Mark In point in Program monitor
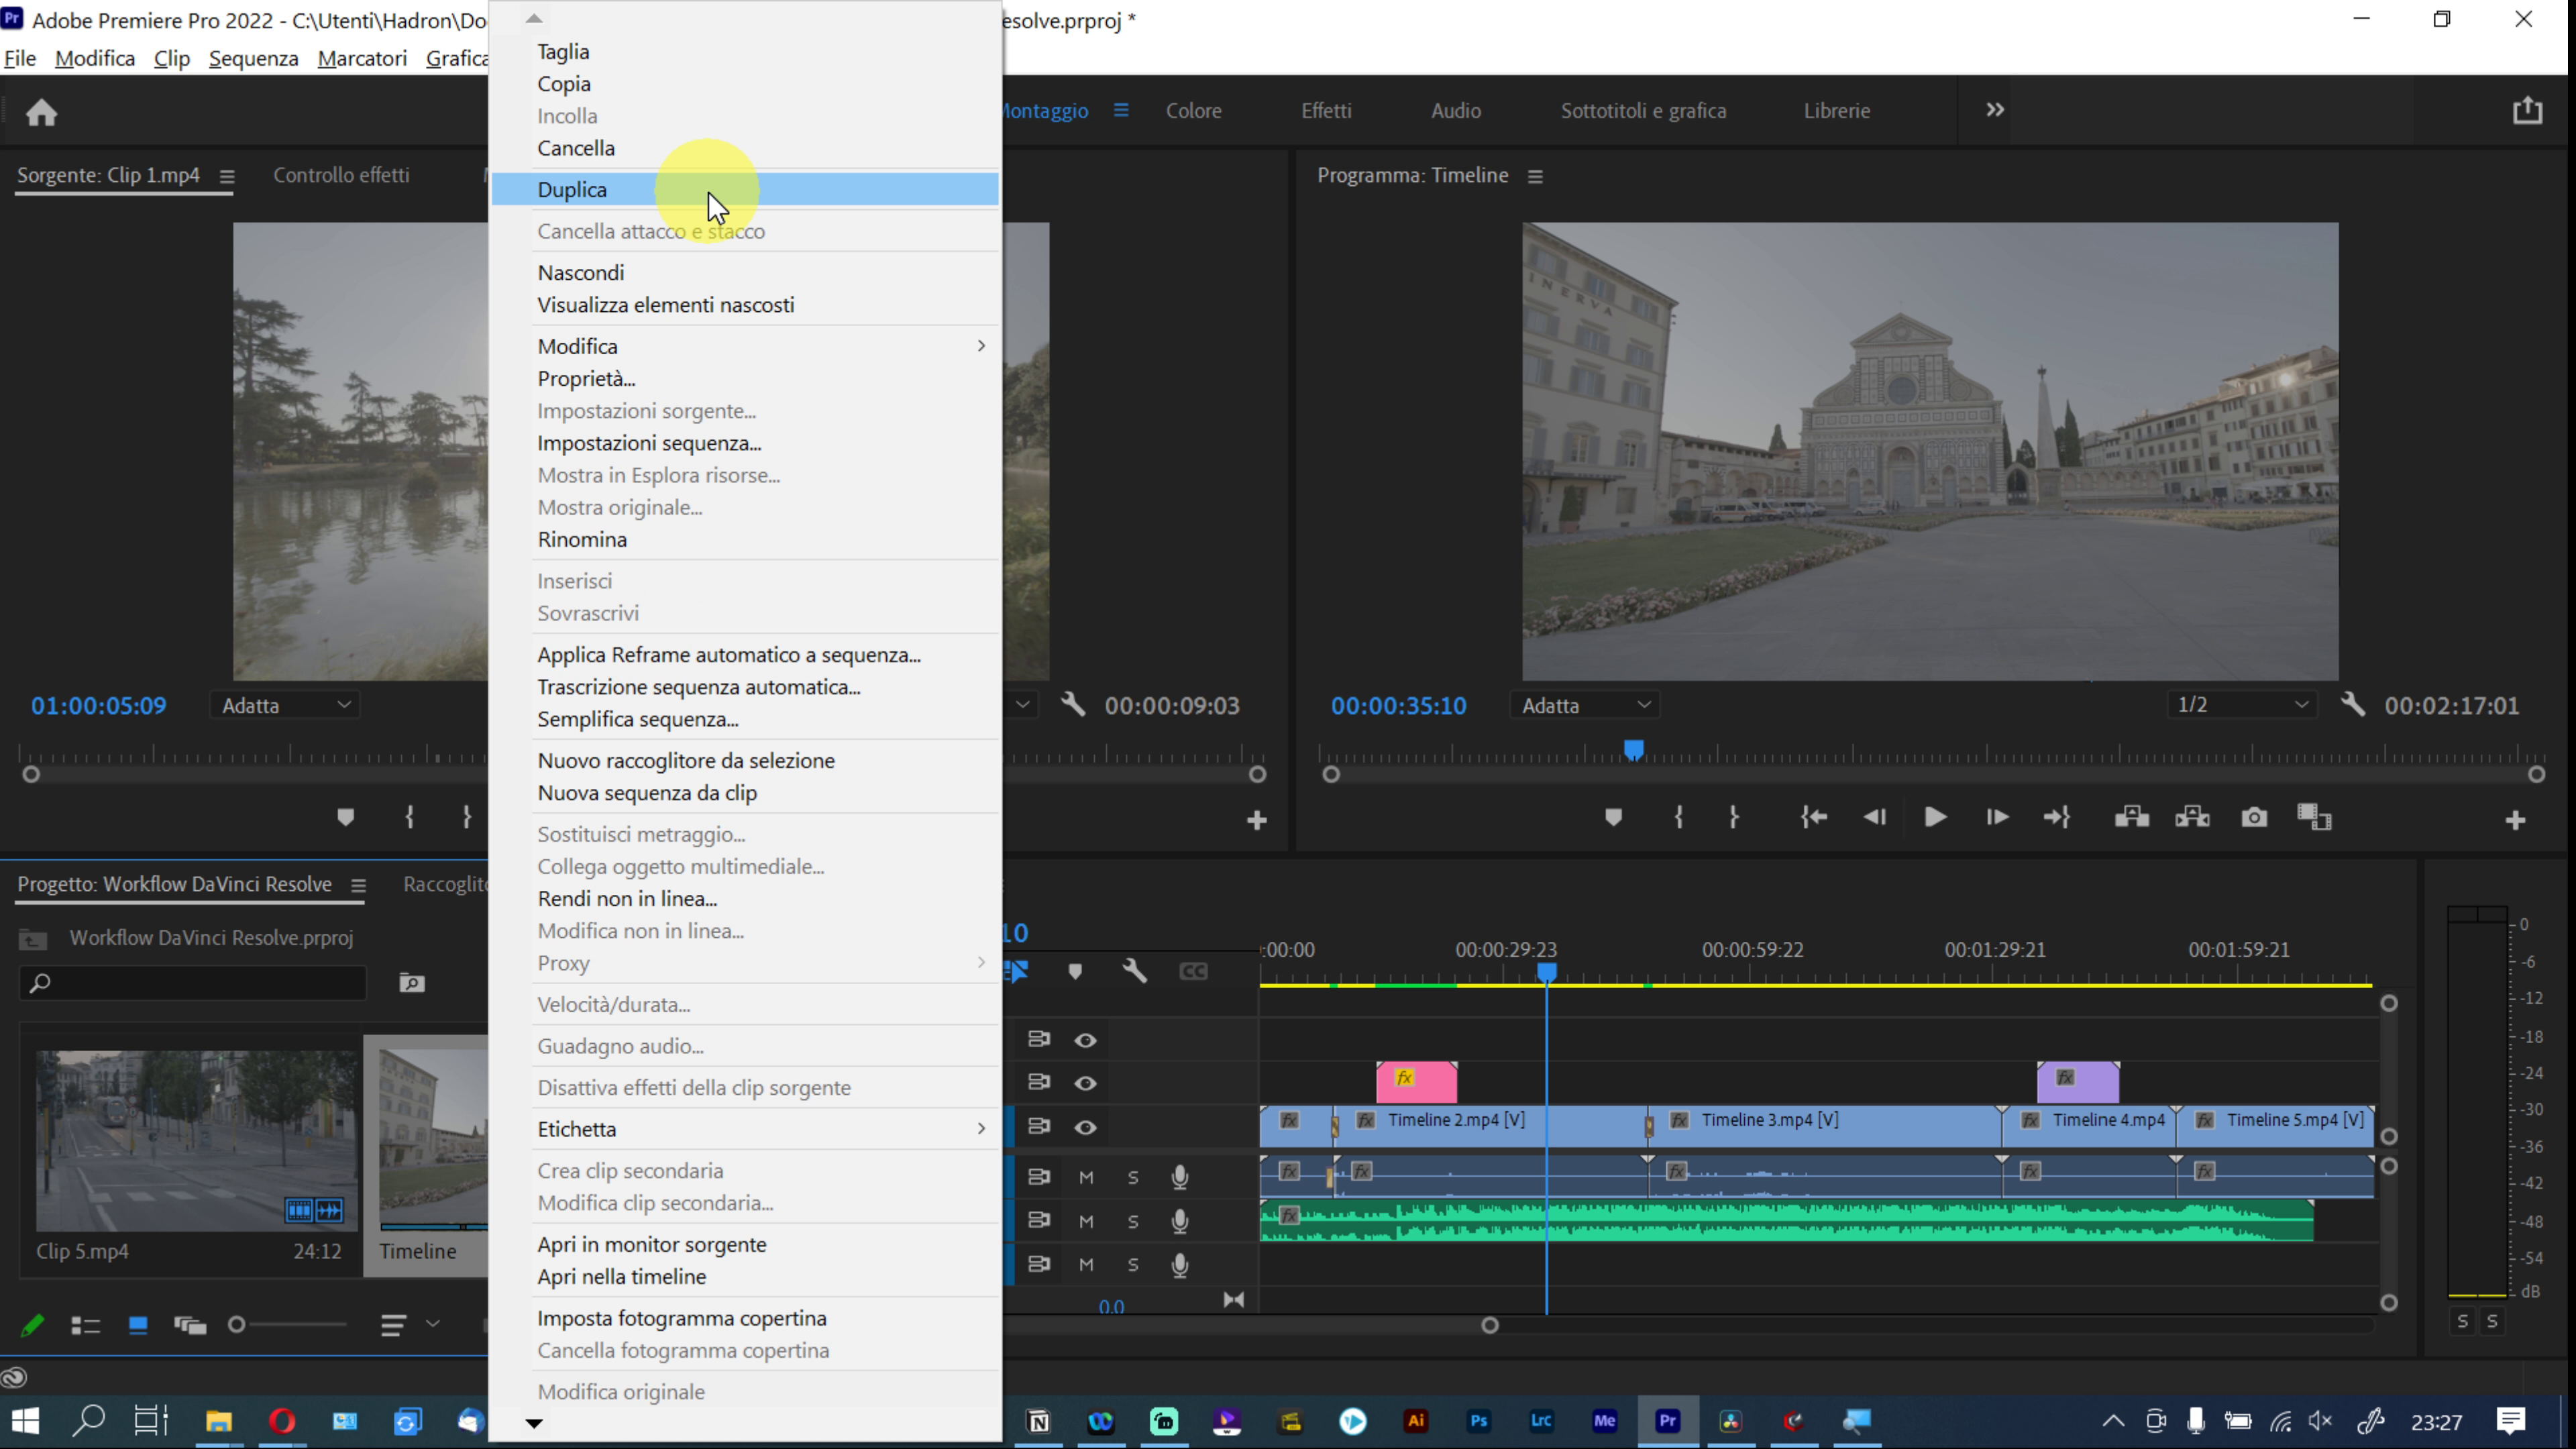The width and height of the screenshot is (2576, 1449). click(x=1679, y=818)
